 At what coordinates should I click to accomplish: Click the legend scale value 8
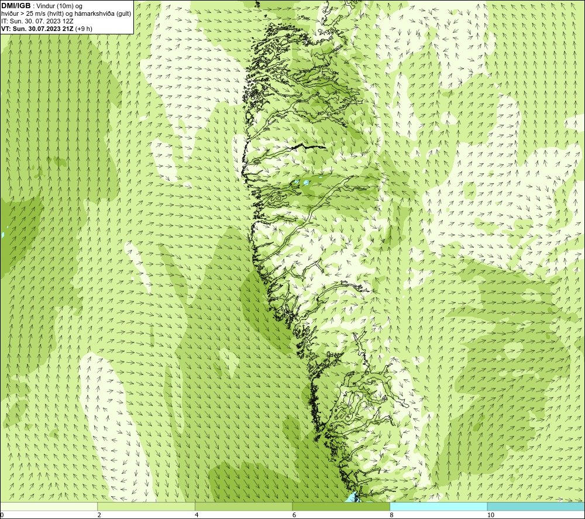392,515
